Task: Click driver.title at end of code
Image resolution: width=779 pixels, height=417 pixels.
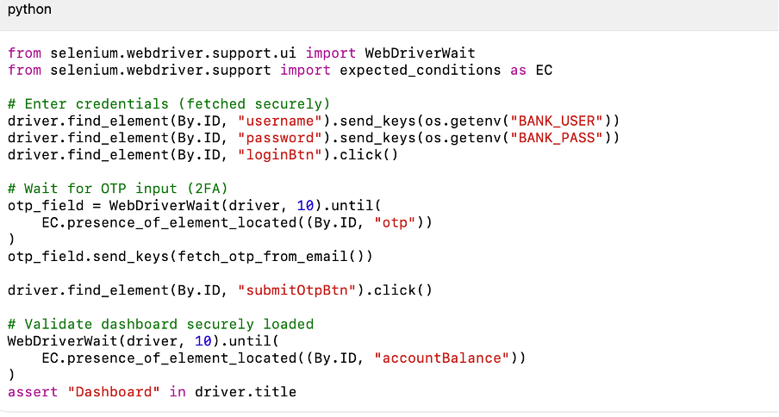Action: [246, 392]
